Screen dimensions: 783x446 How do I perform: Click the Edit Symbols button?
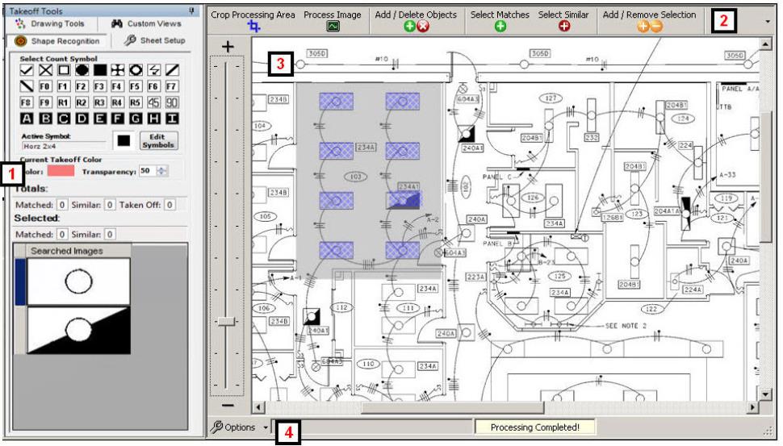[x=157, y=140]
